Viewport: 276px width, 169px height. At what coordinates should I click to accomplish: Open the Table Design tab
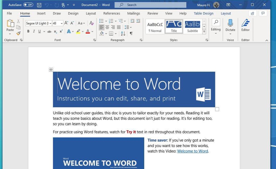[x=204, y=13]
